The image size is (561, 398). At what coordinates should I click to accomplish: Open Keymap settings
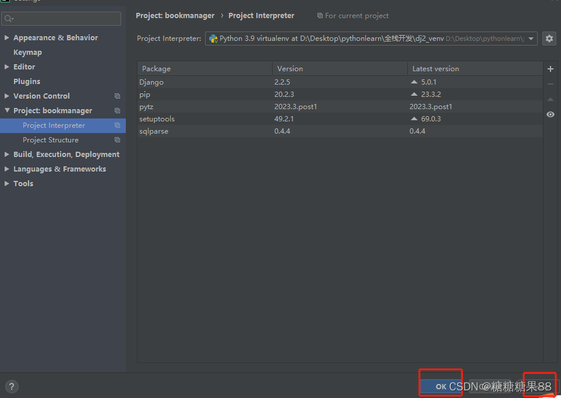[27, 53]
